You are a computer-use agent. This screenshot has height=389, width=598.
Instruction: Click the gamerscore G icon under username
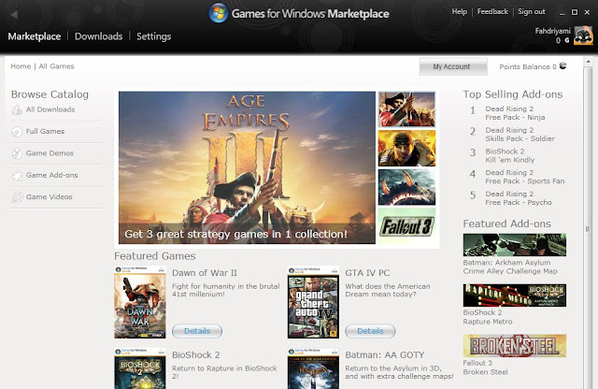pos(567,40)
